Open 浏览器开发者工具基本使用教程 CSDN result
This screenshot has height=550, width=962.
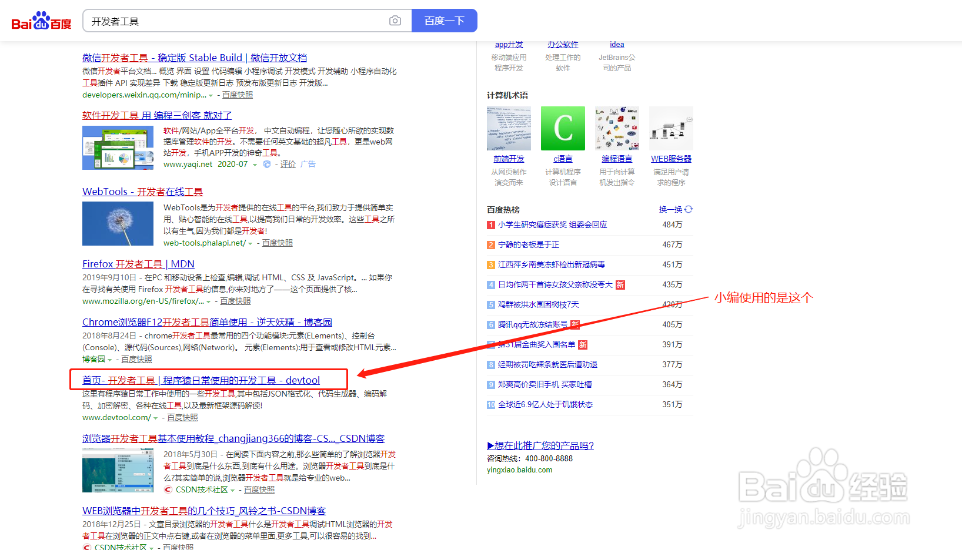233,438
